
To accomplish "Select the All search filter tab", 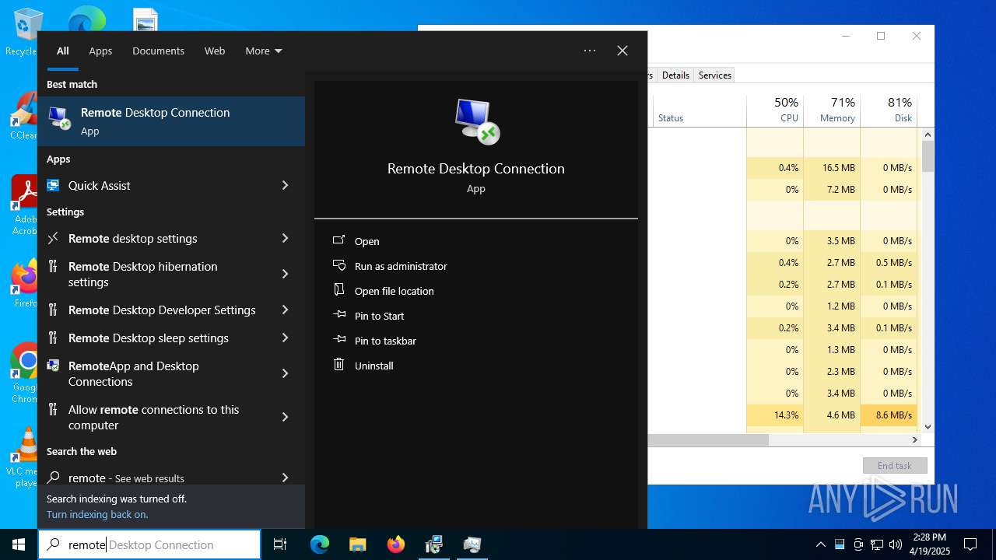I will pos(63,51).
